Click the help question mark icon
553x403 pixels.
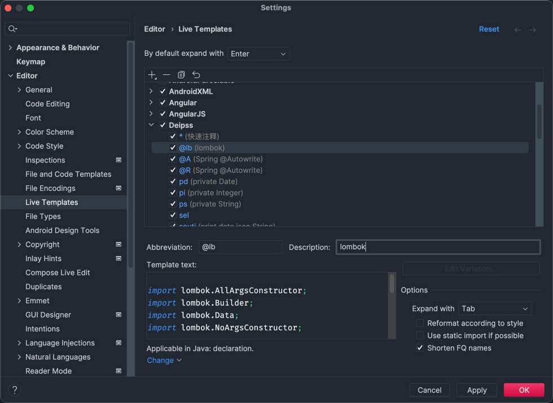(x=15, y=389)
